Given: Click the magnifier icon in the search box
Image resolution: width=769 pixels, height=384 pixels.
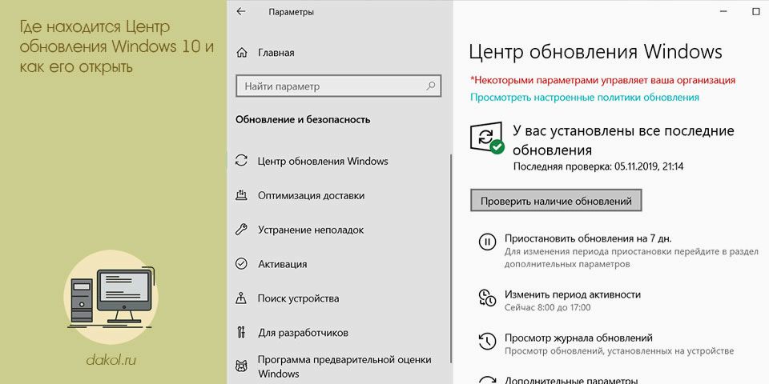Looking at the screenshot, I should pos(431,86).
